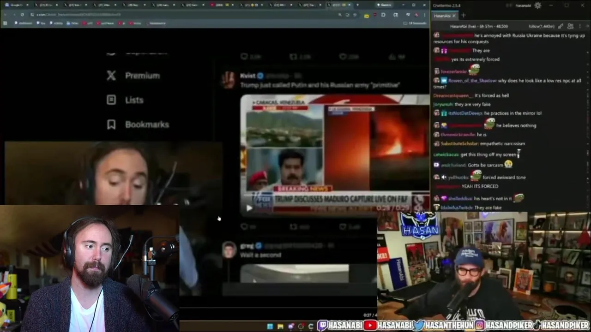Click MalwilusTwitch username in chat
This screenshot has height=332, width=591.
456,208
